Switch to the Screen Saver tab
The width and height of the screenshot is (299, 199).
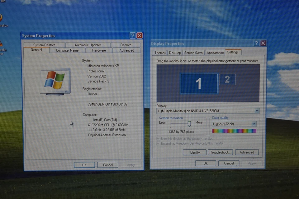click(x=193, y=53)
